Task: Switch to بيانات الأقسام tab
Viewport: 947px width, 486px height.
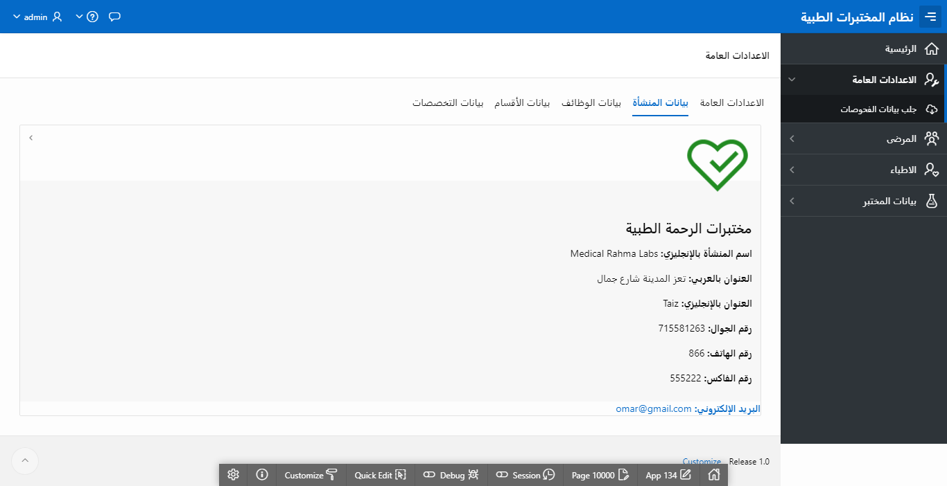Action: (522, 102)
